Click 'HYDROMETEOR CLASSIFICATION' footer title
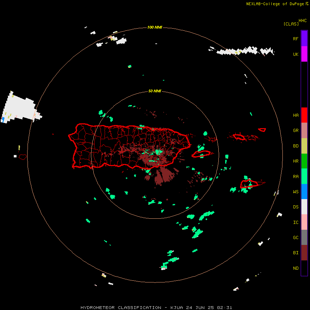This screenshot has height=310, width=310. [121, 308]
